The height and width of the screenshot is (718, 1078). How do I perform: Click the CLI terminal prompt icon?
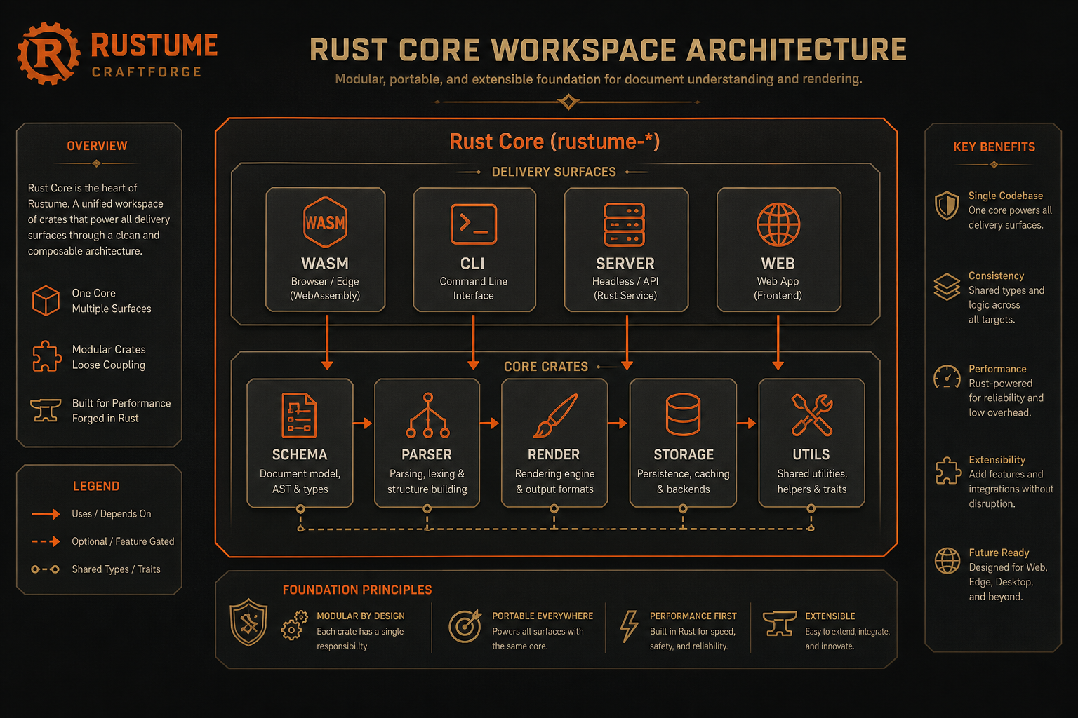tap(474, 224)
